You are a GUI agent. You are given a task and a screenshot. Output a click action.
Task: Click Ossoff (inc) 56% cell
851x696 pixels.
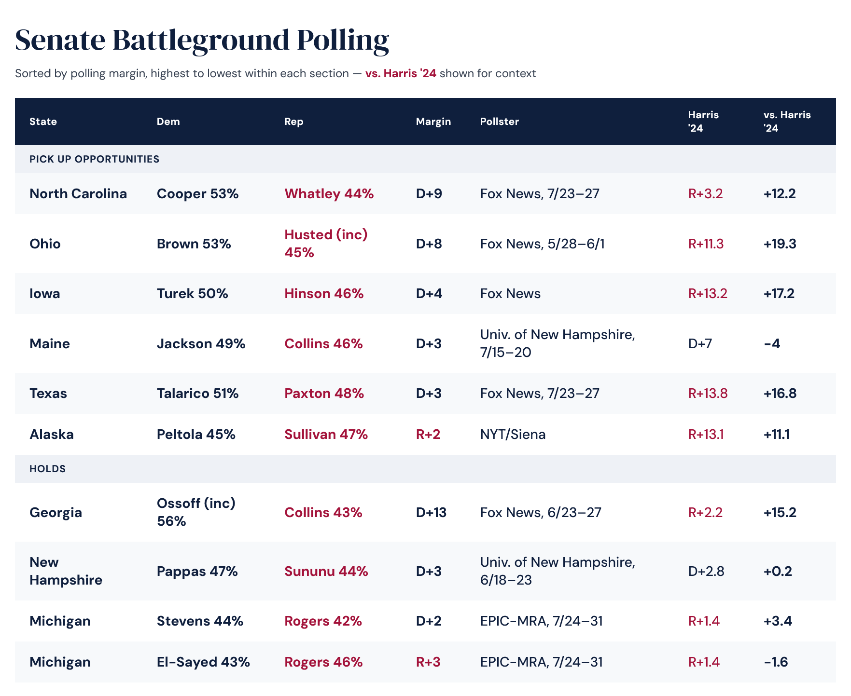pyautogui.click(x=196, y=512)
